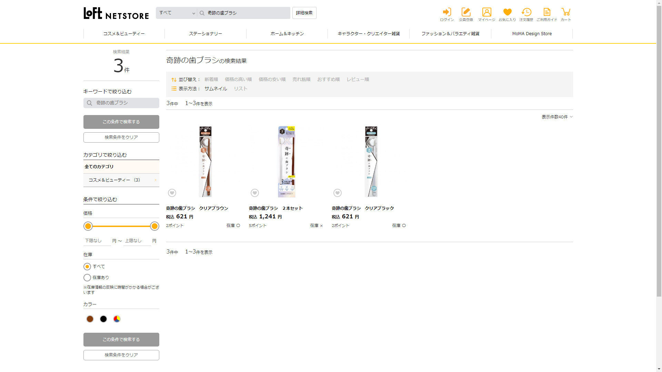Open ステーショナリー navigation menu
Viewport: 662px width, 372px height.
click(205, 34)
